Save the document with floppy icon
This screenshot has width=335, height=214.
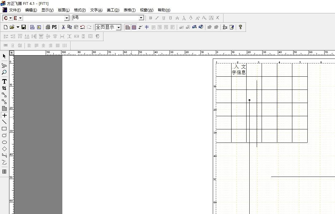[x=24, y=27]
